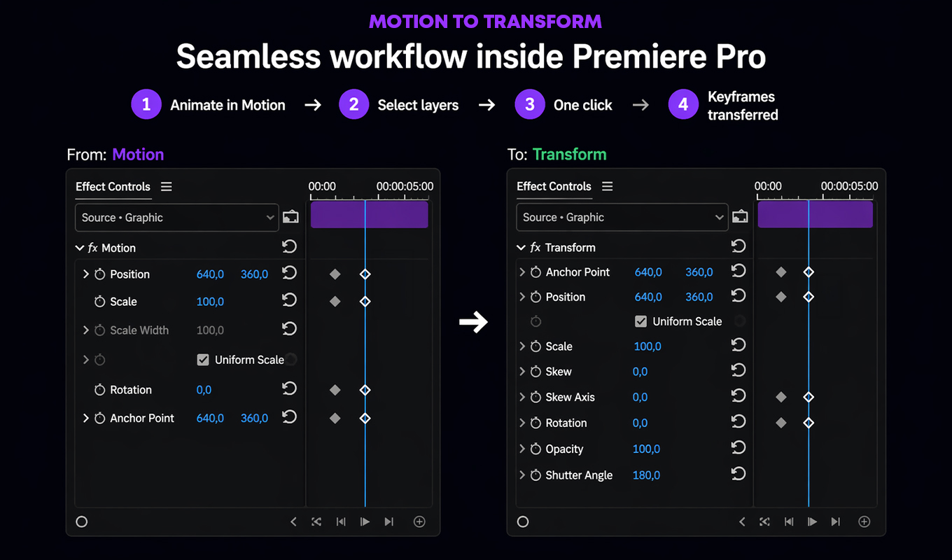Image resolution: width=952 pixels, height=560 pixels.
Task: Step to next edit in Transform panel footer
Action: click(x=835, y=521)
